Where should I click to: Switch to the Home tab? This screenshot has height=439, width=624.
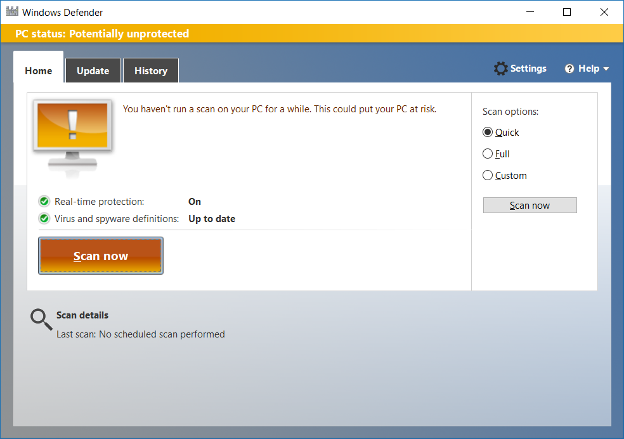pyautogui.click(x=38, y=67)
